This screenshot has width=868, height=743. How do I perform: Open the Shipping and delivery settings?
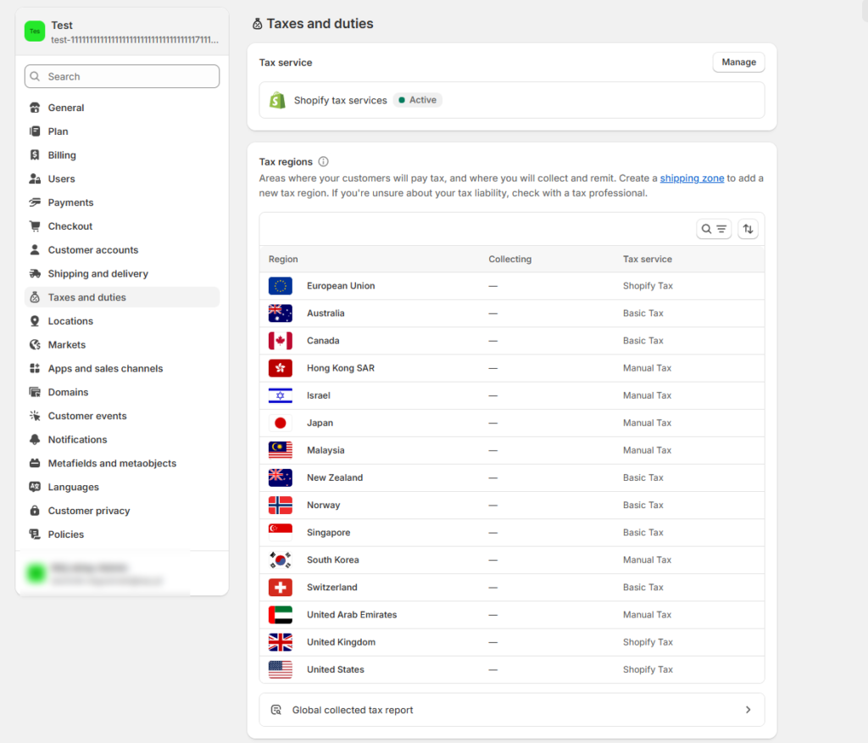click(97, 274)
